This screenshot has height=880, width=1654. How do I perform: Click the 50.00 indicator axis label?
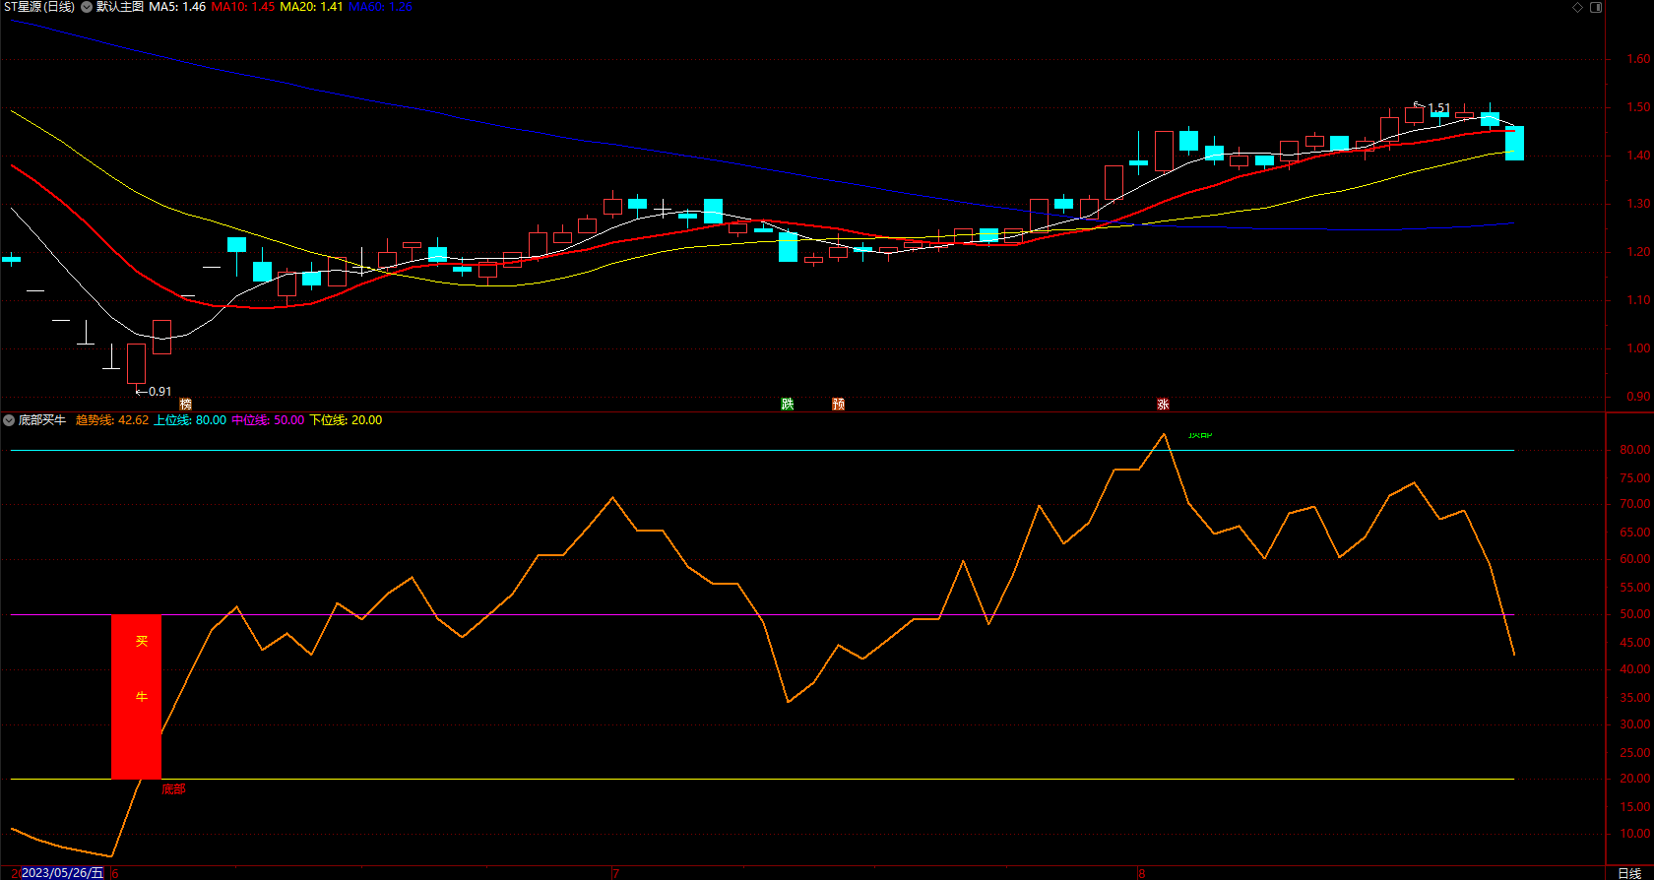click(1634, 614)
